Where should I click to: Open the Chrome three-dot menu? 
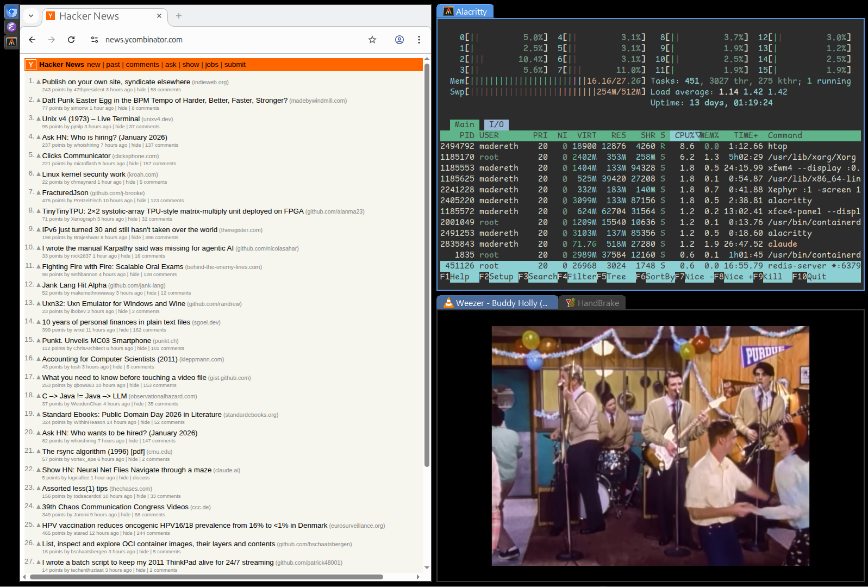point(419,40)
